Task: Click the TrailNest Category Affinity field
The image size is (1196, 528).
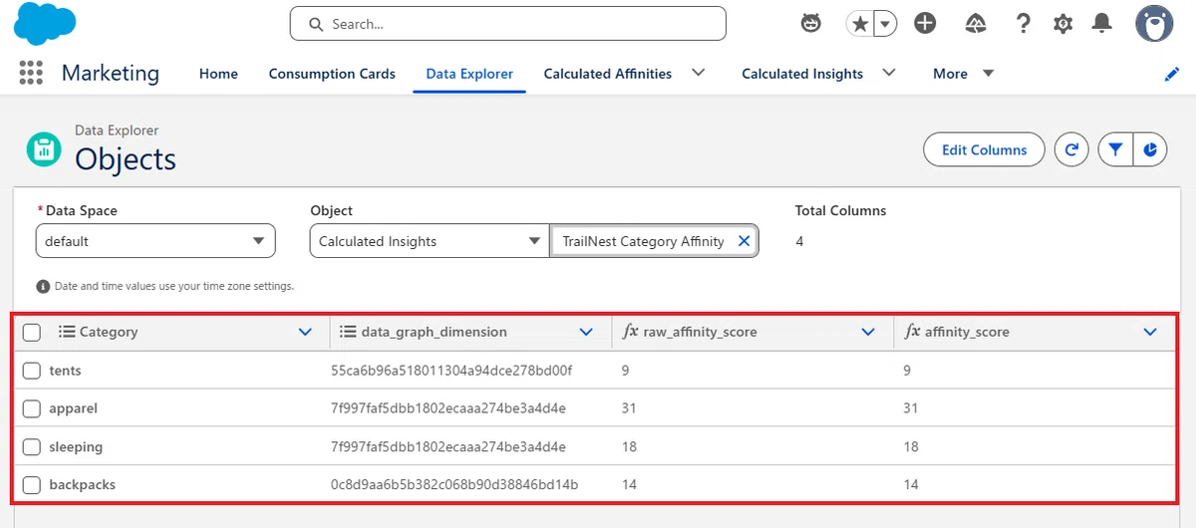Action: click(654, 241)
